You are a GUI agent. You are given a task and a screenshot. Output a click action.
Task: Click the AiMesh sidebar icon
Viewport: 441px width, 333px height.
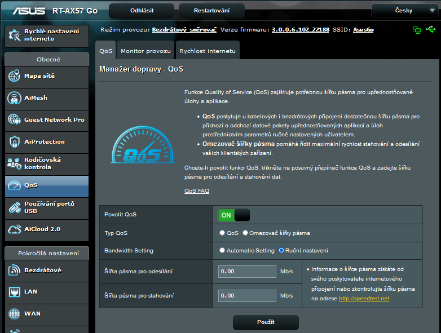click(15, 98)
